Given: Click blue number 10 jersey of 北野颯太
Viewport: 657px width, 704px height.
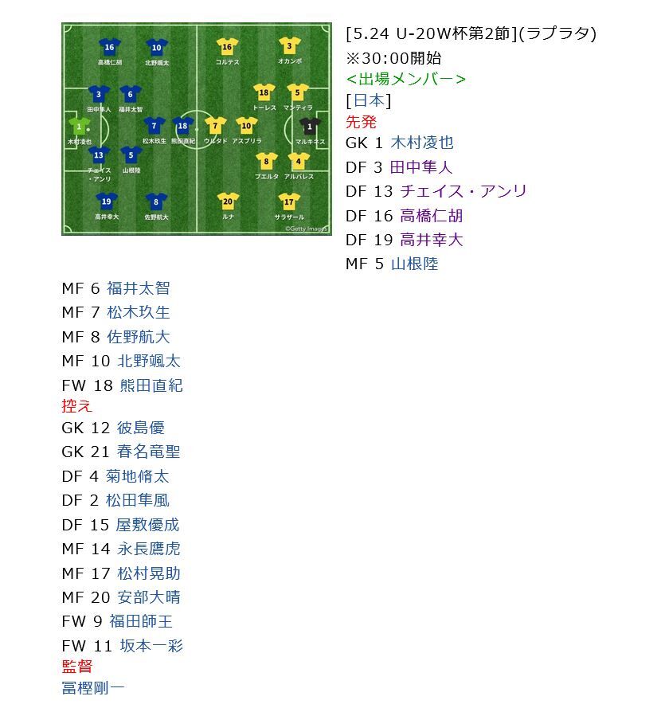Looking at the screenshot, I should coord(156,47).
